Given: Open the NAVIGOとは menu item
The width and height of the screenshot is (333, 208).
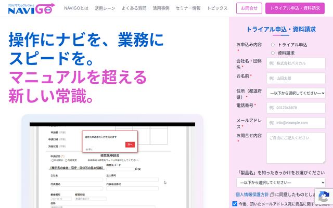Looking at the screenshot, I should tap(76, 8).
